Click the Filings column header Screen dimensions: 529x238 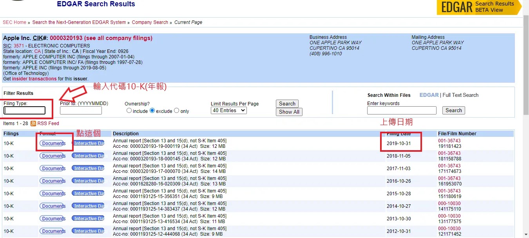(11, 134)
